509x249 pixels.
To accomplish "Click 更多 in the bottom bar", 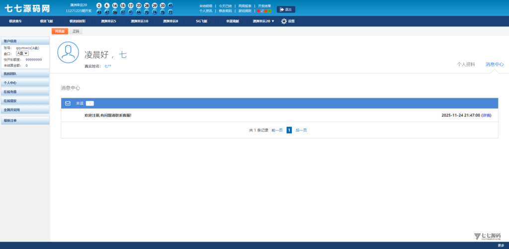I will click(501, 246).
